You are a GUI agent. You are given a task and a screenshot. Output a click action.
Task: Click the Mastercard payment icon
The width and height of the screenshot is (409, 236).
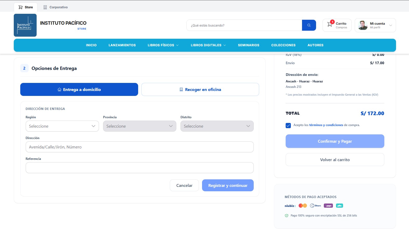(x=303, y=206)
